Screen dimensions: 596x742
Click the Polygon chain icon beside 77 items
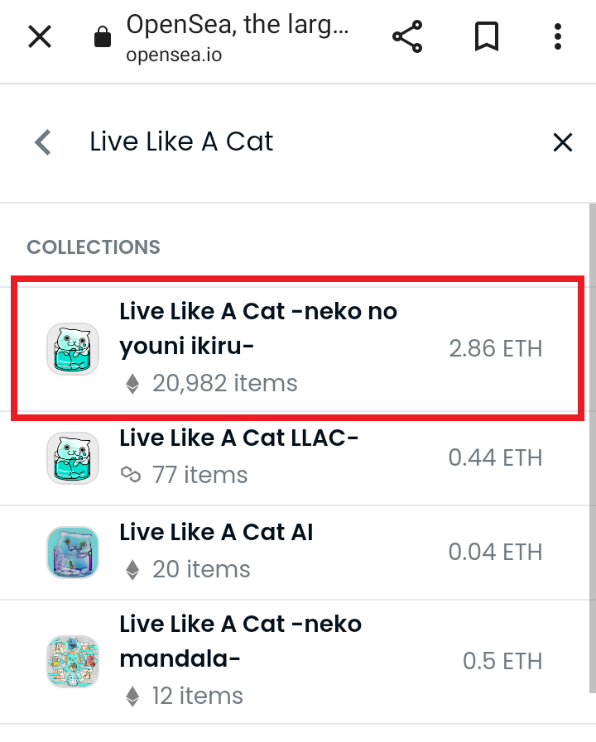[131, 474]
